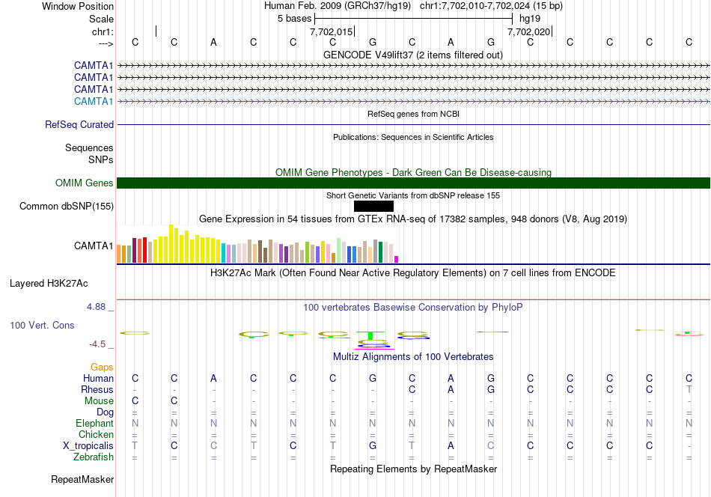Screen dimensions: 711x497
Task: Click the '100 Vert. Cons' track label
Action: pos(42,325)
